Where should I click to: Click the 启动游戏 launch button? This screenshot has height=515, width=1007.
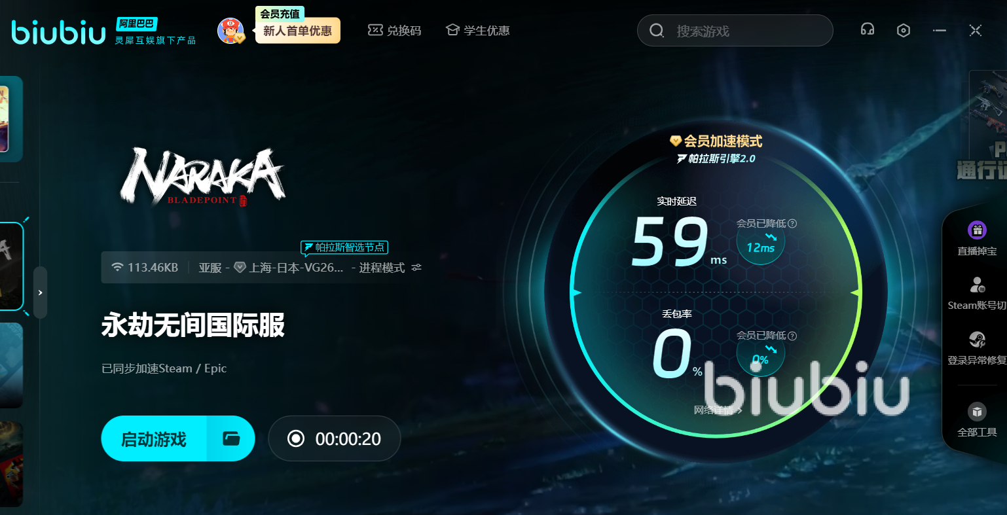(x=154, y=438)
